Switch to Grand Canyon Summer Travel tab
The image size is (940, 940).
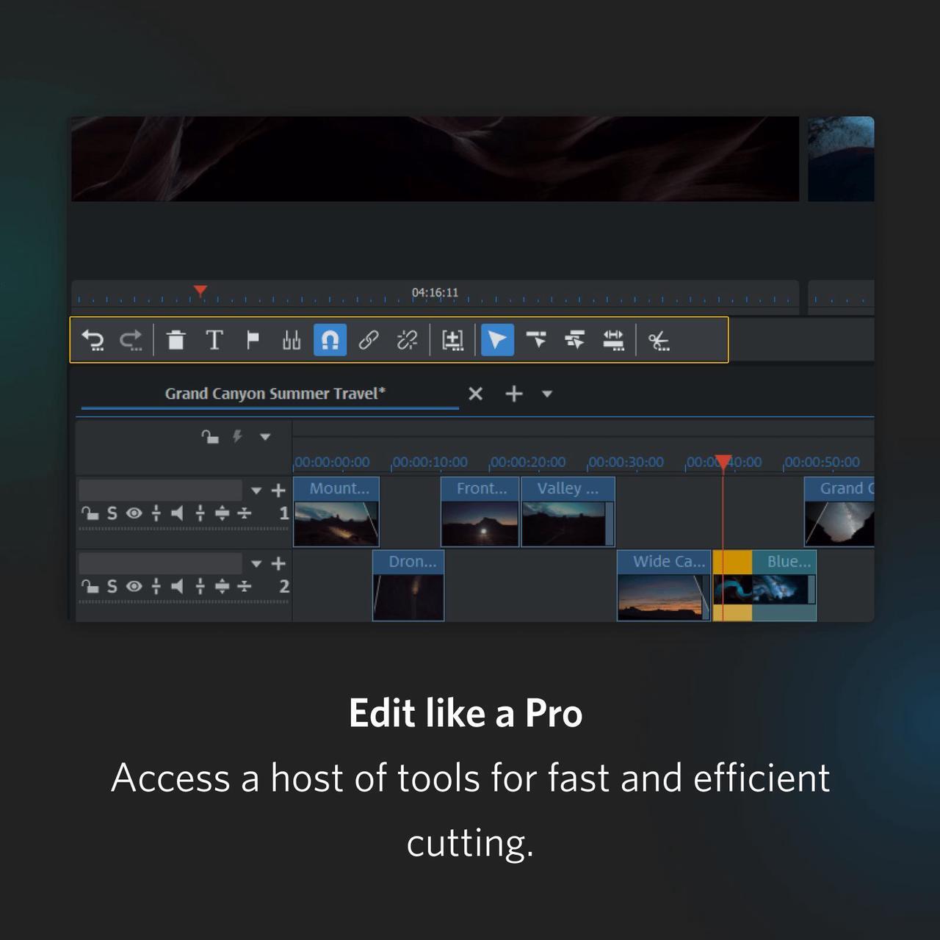coord(275,394)
